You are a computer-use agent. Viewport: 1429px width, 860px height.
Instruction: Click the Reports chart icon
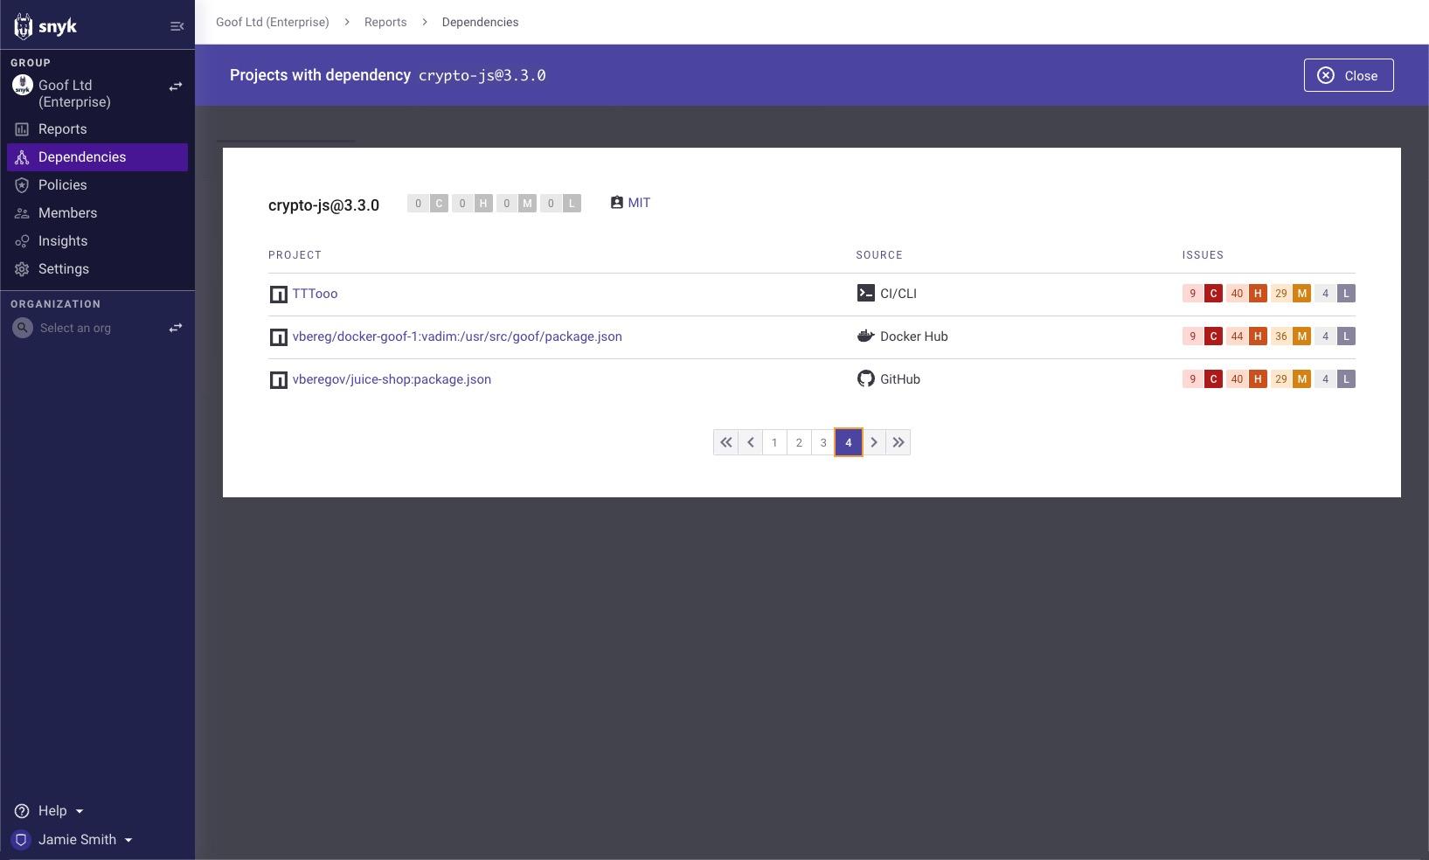tap(22, 128)
